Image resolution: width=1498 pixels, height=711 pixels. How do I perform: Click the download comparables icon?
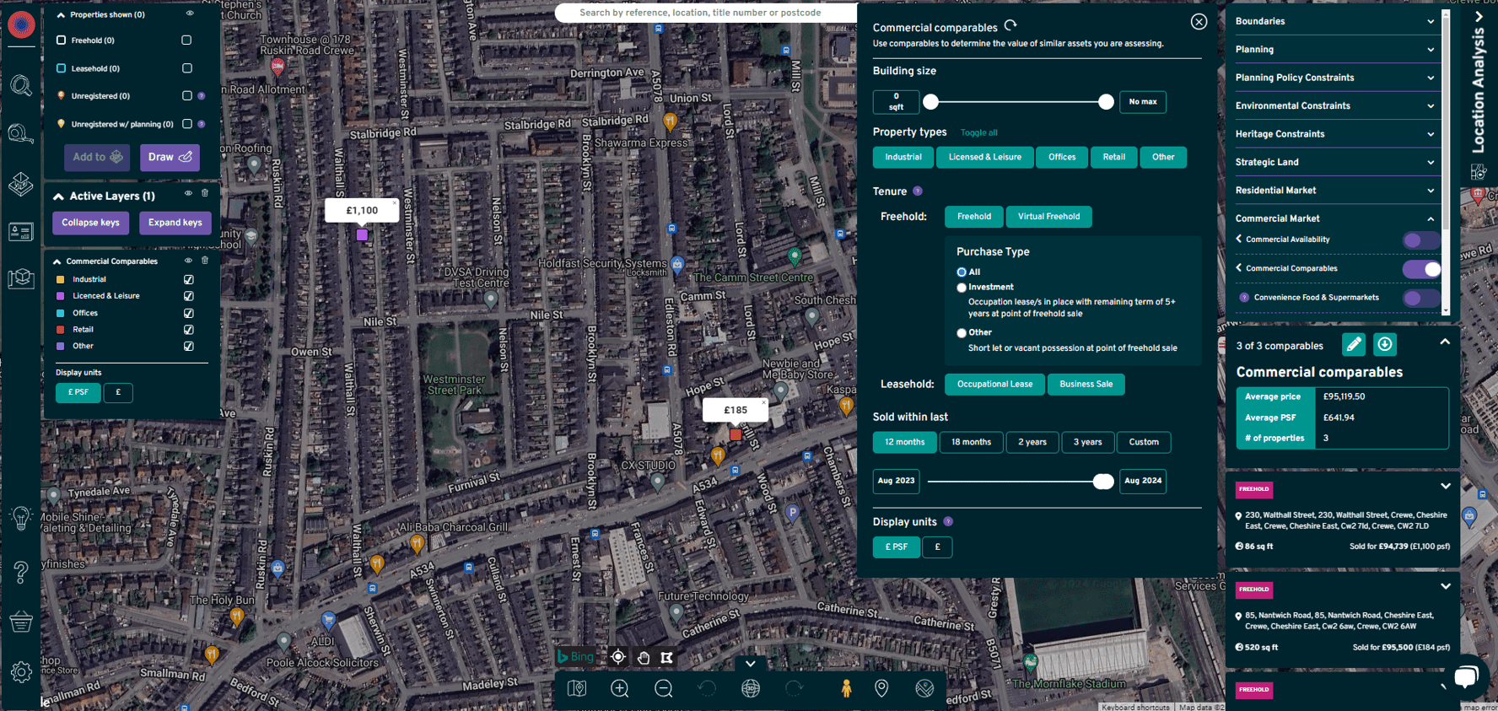[x=1385, y=344]
